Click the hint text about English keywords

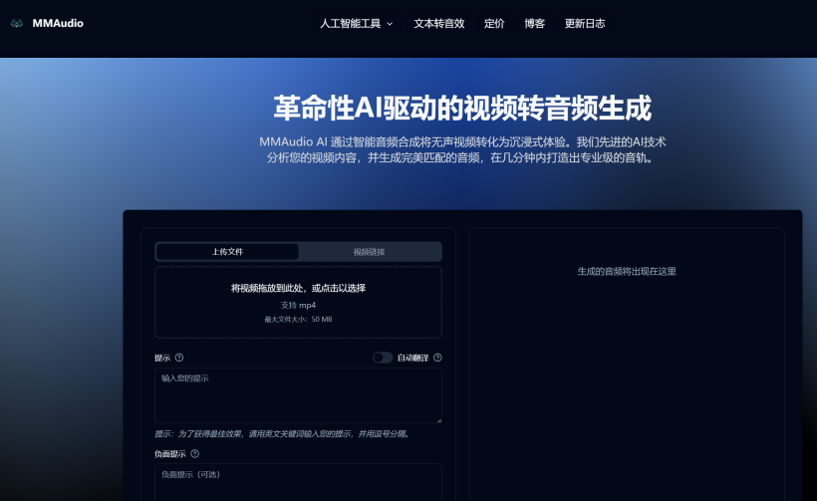coord(283,434)
